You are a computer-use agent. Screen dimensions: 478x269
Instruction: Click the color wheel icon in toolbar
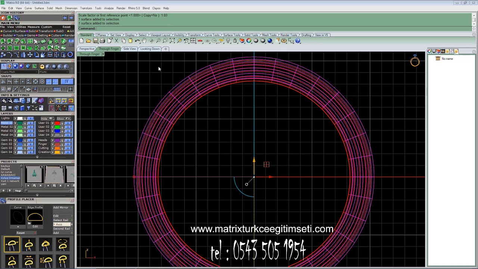249,41
